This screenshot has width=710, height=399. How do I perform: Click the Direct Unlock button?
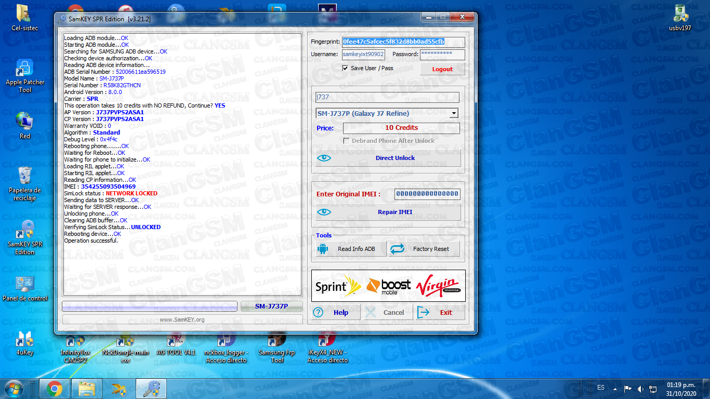click(388, 158)
